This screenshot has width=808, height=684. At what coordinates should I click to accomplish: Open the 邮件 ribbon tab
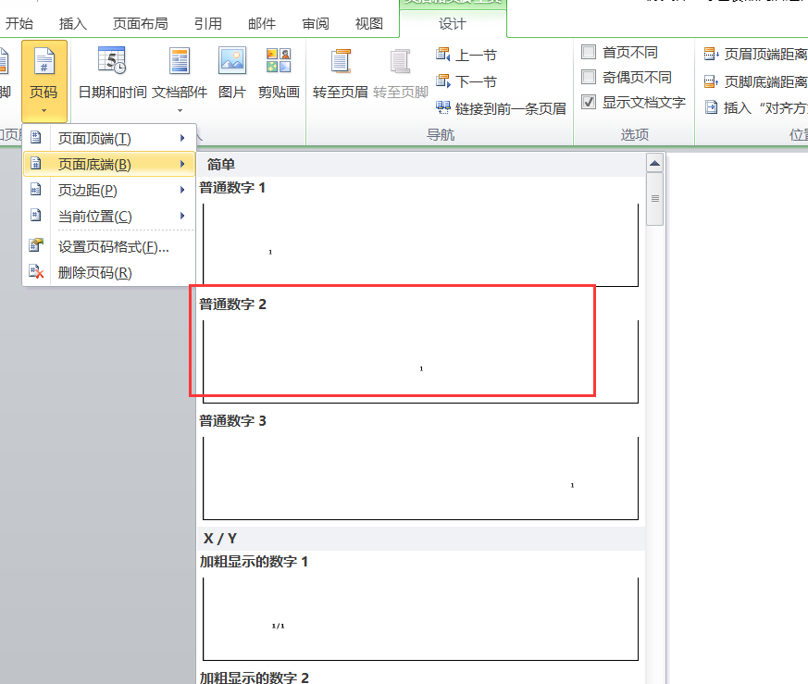(262, 24)
